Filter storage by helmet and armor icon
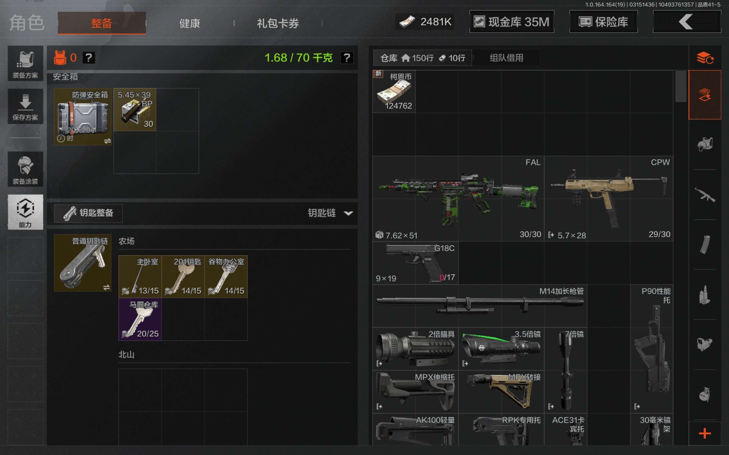 click(705, 144)
